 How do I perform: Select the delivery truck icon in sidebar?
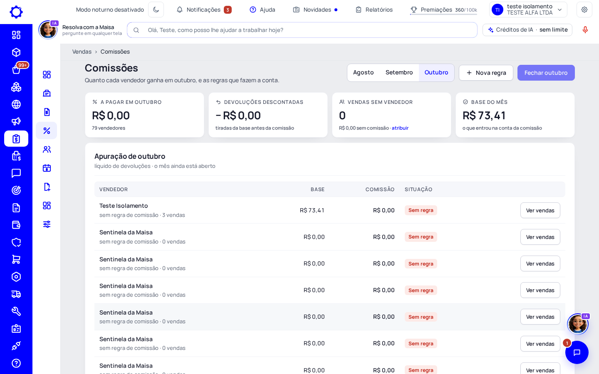pyautogui.click(x=16, y=294)
